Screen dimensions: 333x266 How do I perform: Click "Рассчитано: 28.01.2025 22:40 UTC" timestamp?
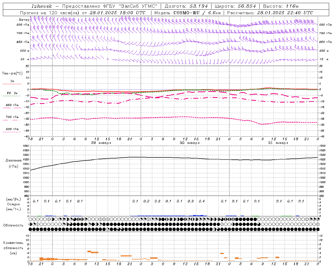(x=270, y=13)
